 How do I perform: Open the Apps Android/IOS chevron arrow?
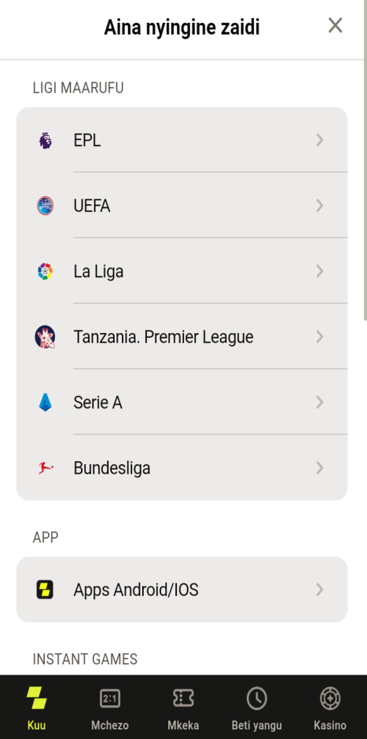(x=320, y=589)
